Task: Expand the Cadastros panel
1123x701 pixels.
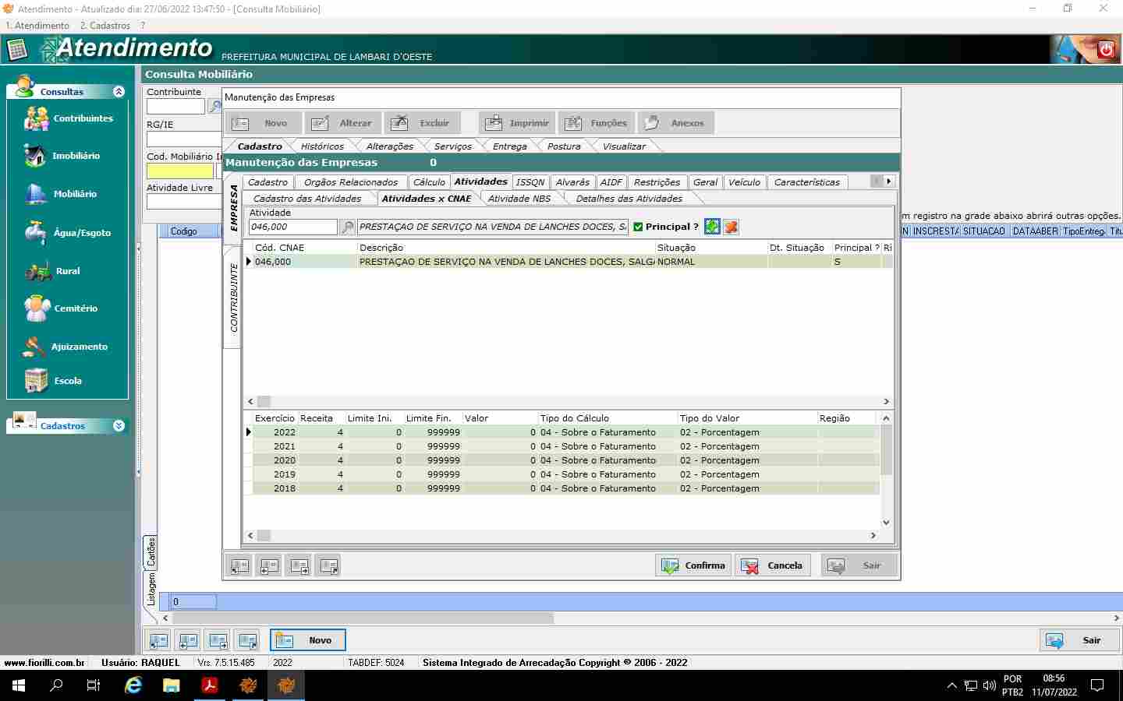Action: [119, 426]
